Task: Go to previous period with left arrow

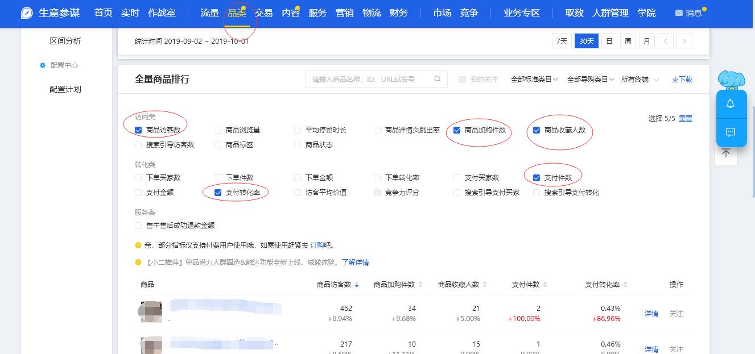Action: (666, 41)
